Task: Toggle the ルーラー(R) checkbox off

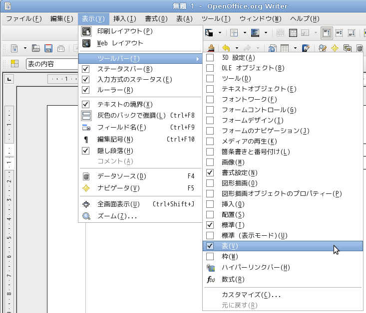Action: [x=85, y=90]
